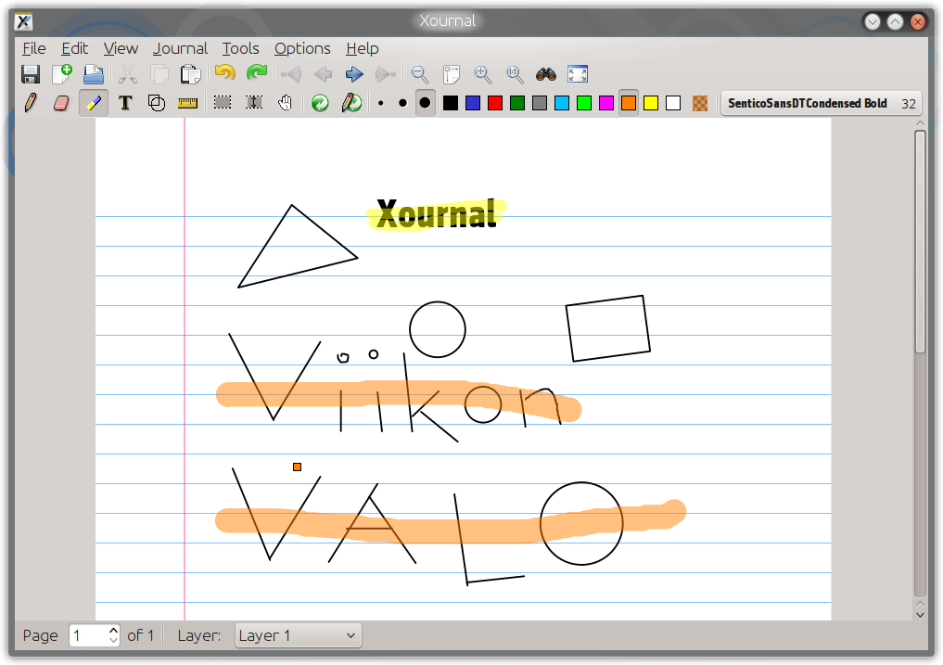Pick the black color swatch

tap(451, 104)
